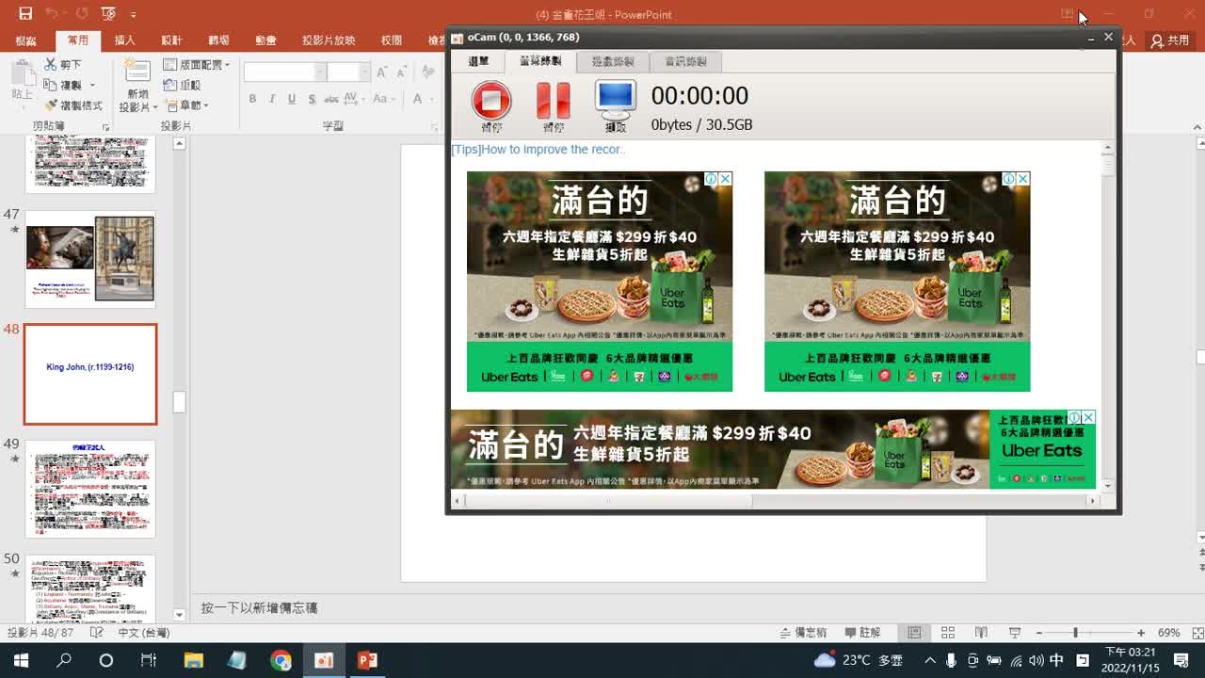The height and width of the screenshot is (678, 1205).
Task: Open the oCam Tips link about improving recording
Action: pyautogui.click(x=538, y=150)
